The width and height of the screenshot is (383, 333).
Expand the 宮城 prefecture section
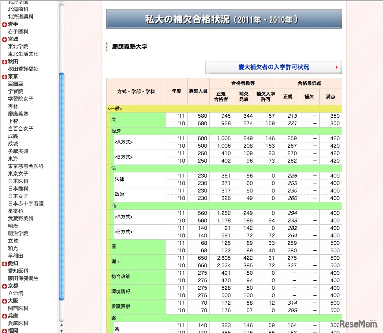5,39
